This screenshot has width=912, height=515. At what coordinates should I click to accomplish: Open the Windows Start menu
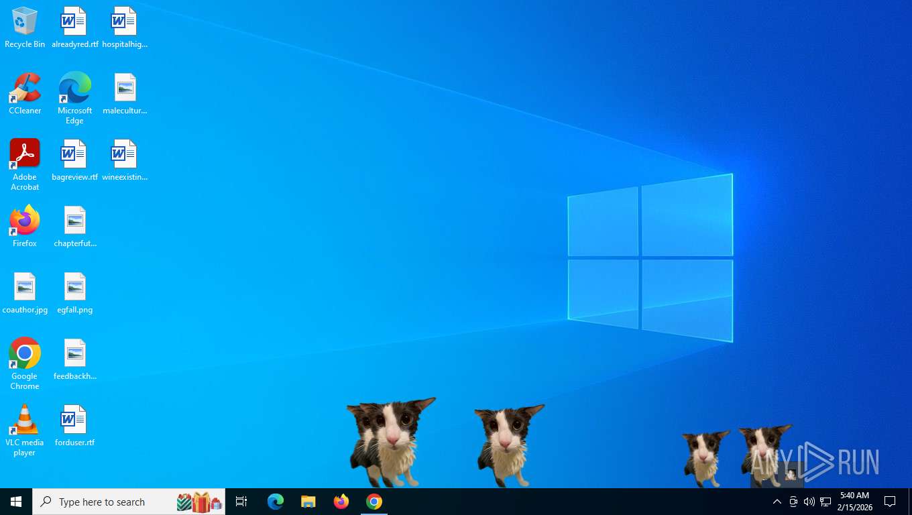(16, 502)
